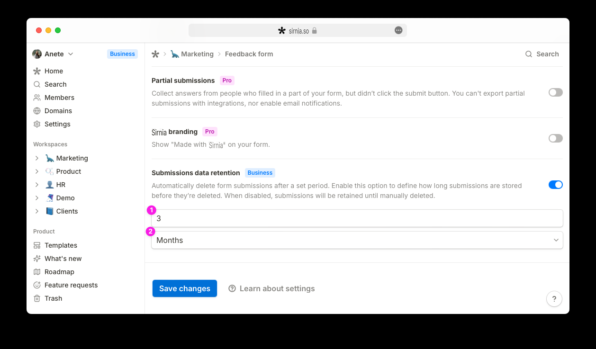Click the sirnia.so address bar
The width and height of the screenshot is (596, 349).
tap(298, 30)
